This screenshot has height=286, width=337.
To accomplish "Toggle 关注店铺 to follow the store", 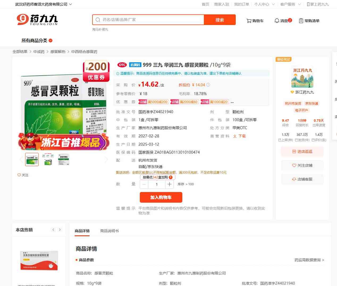I will tap(302, 165).
